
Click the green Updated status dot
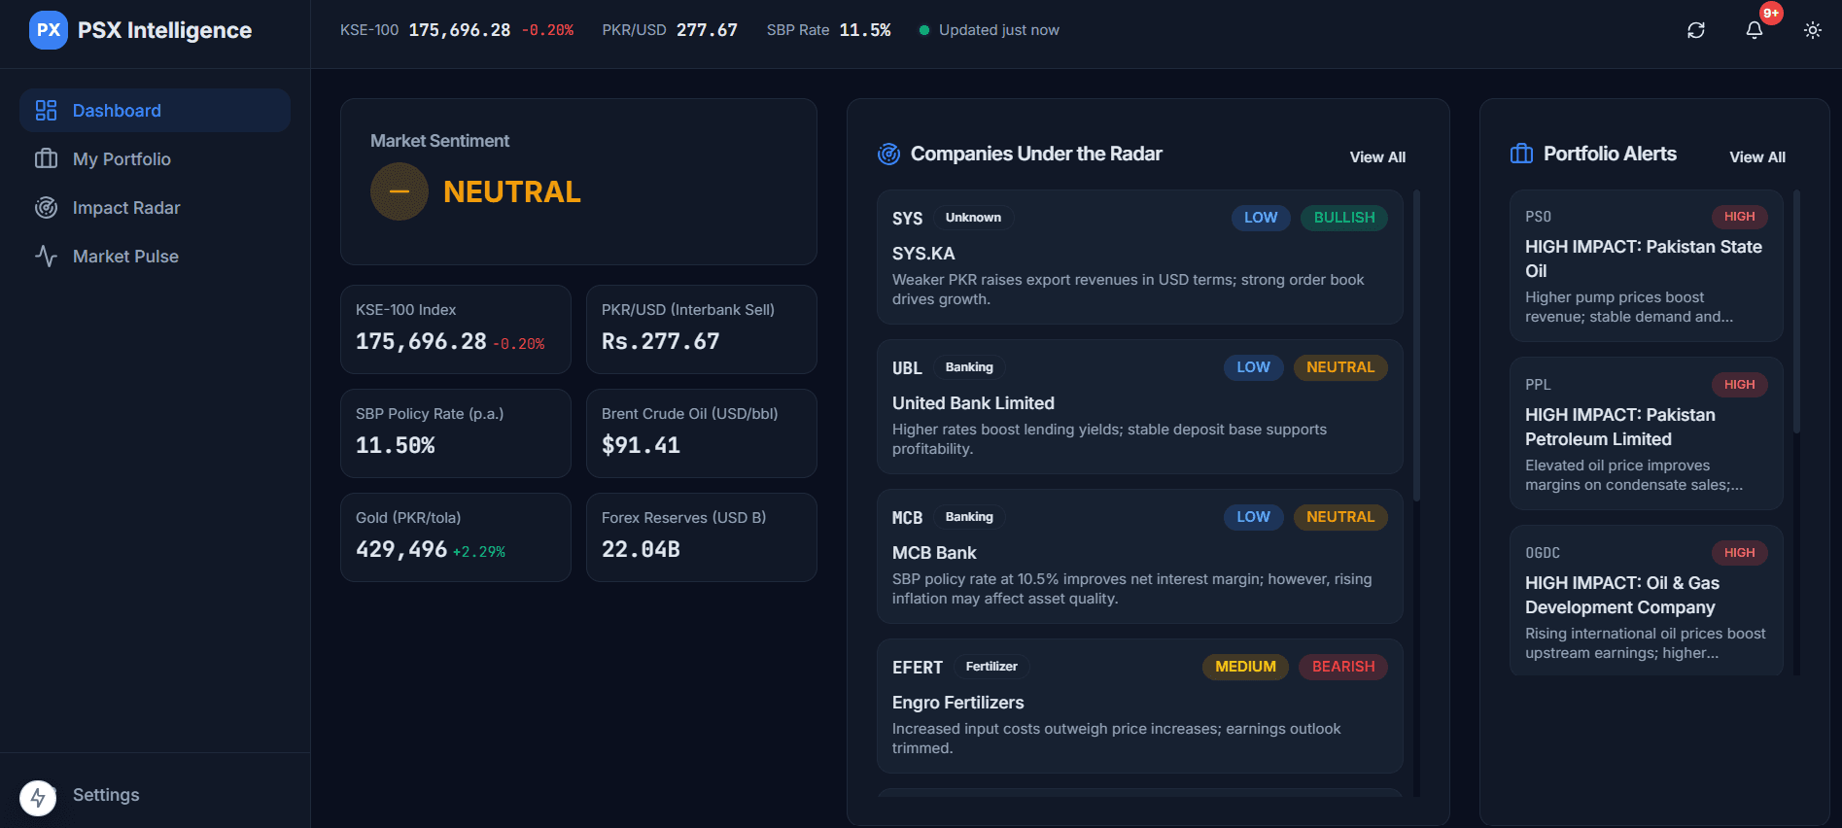924,30
